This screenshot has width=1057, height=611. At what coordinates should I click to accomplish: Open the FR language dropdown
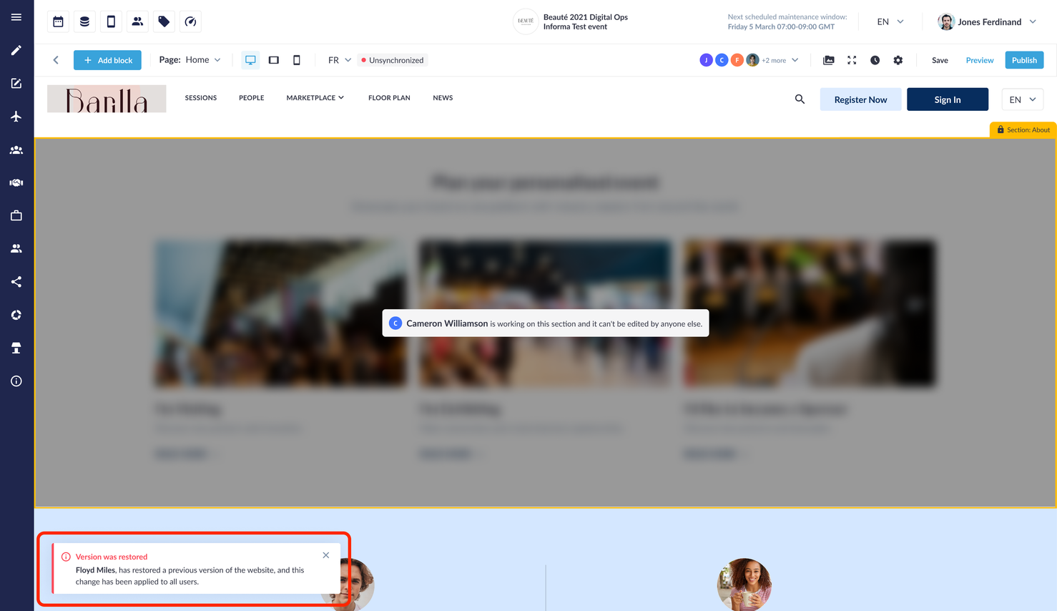pos(340,60)
